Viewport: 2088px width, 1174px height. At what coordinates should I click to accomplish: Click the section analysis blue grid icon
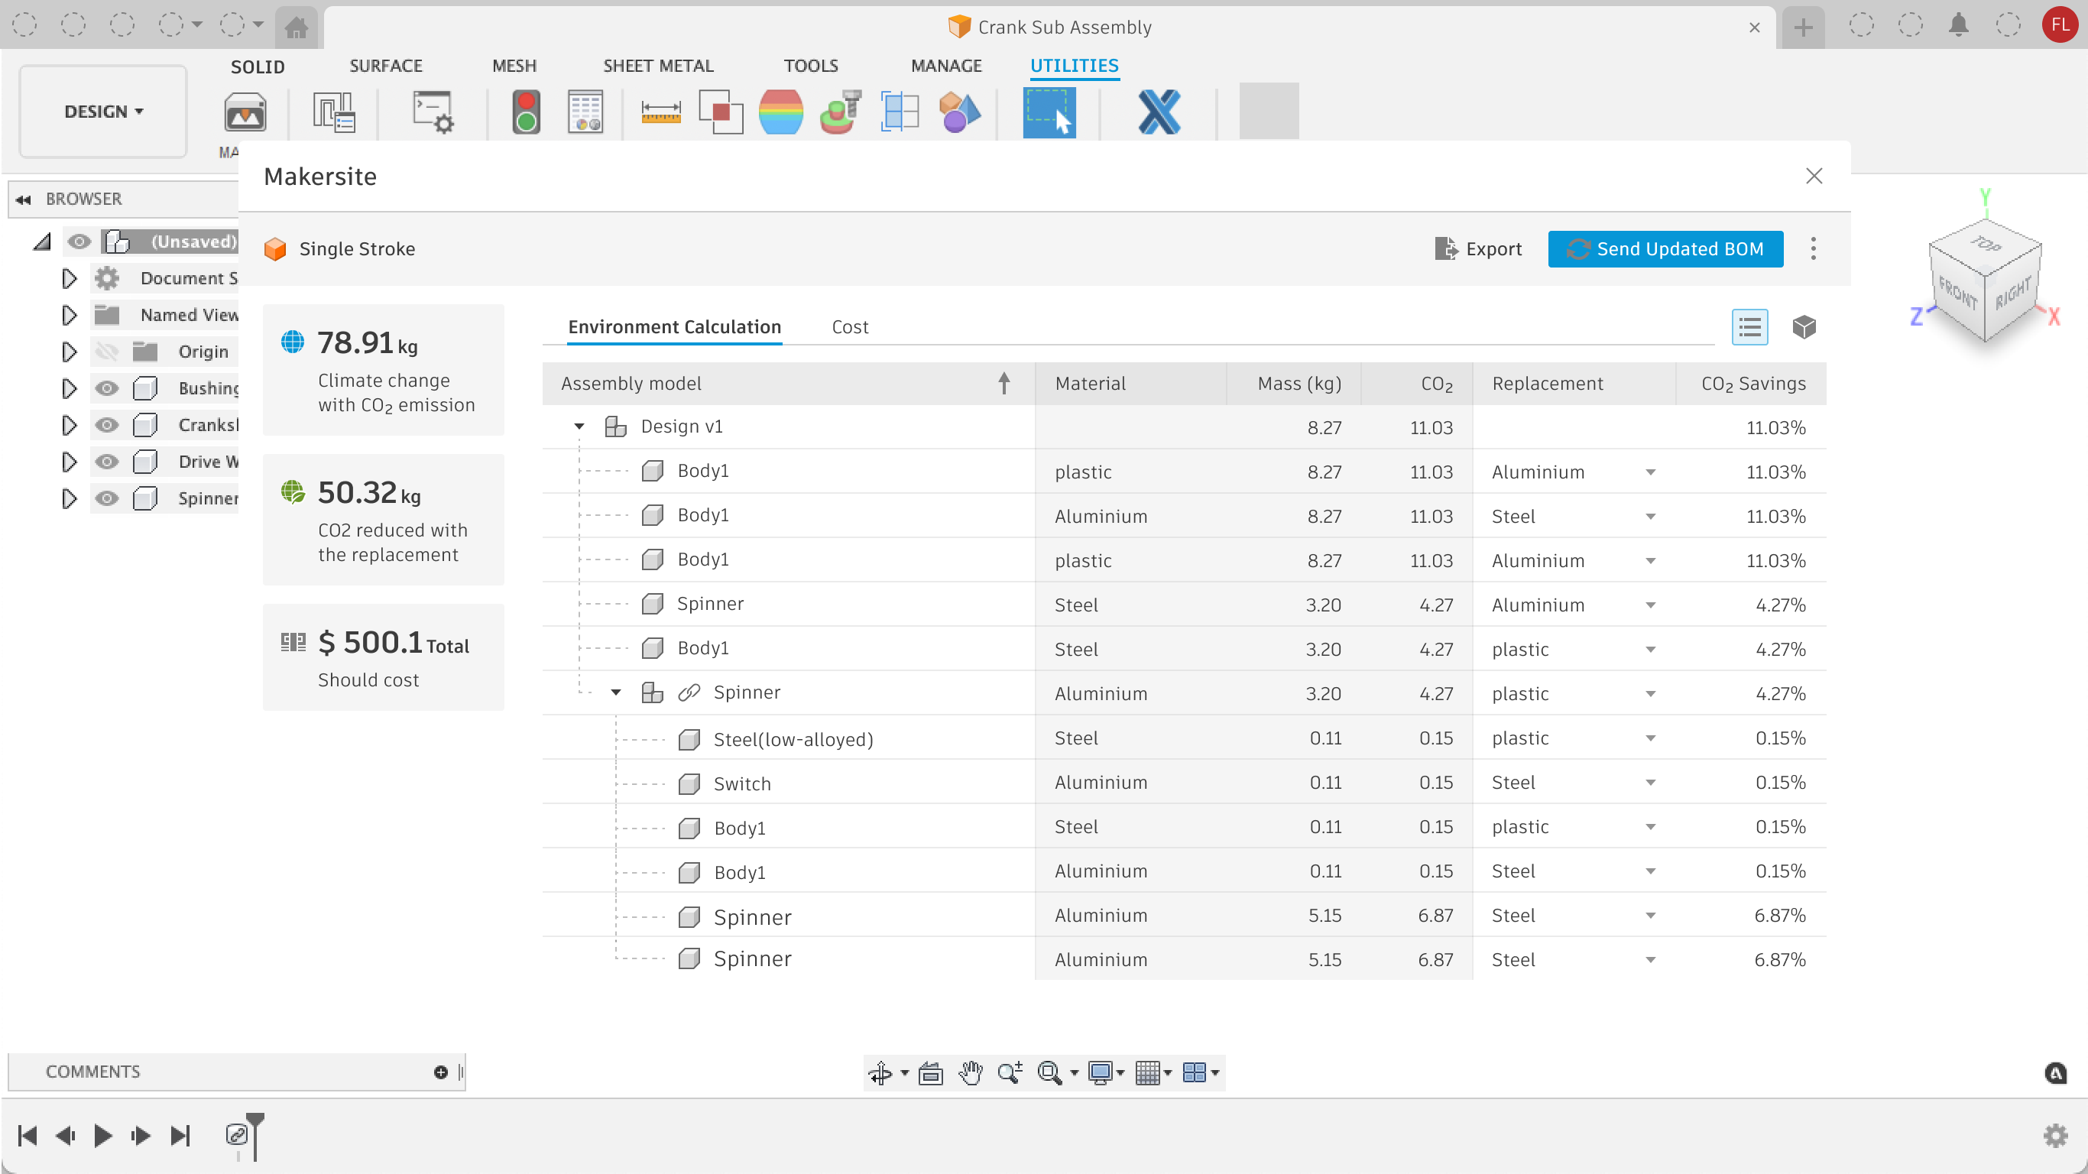point(900,112)
